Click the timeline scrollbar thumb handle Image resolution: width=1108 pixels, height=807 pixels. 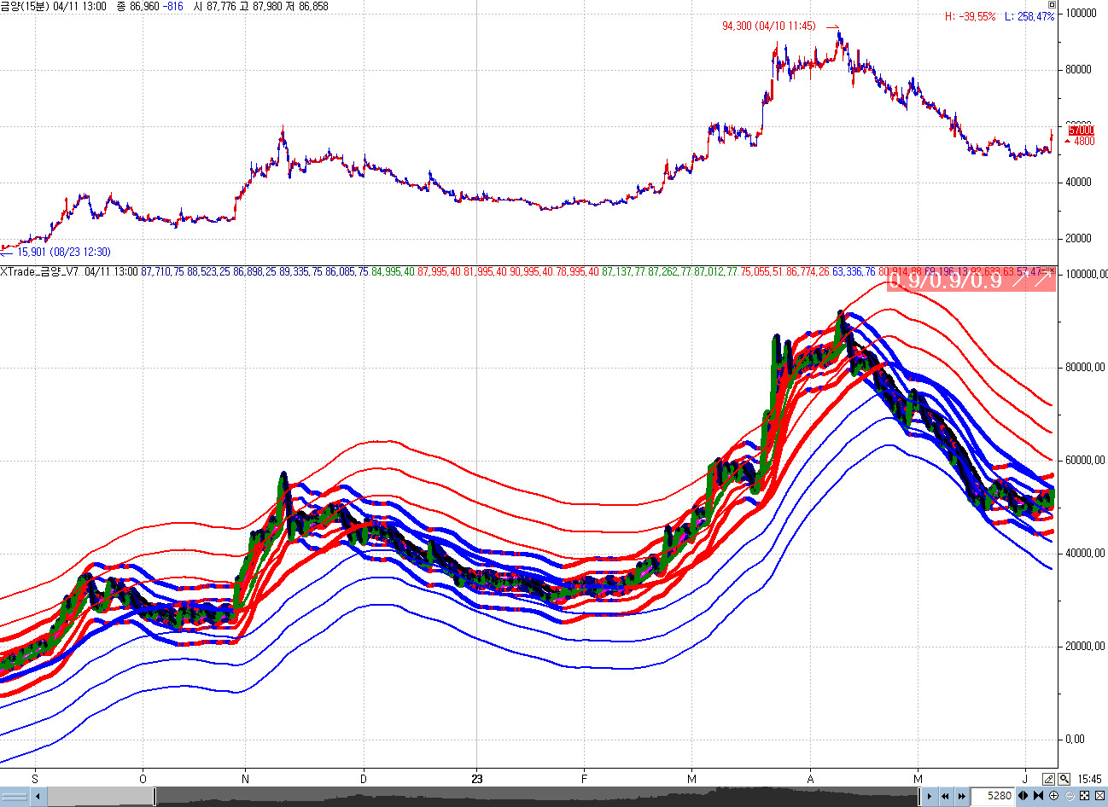click(x=155, y=797)
